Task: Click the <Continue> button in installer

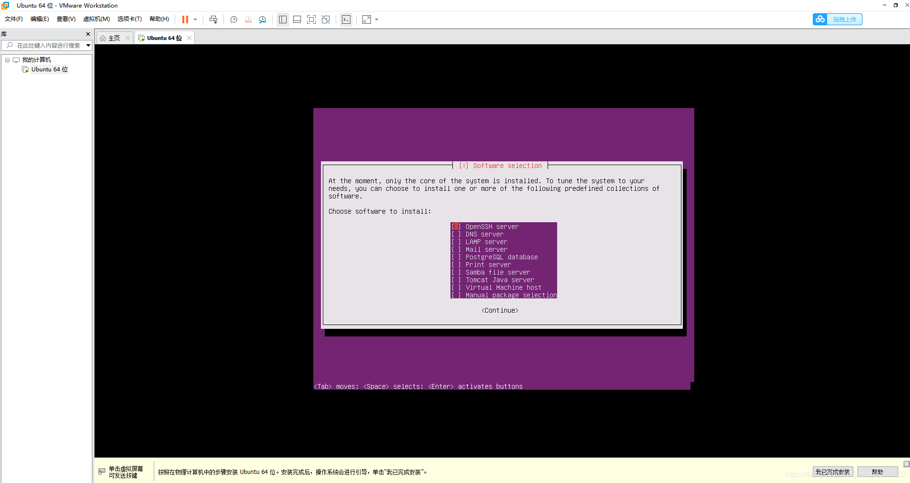Action: click(x=500, y=310)
